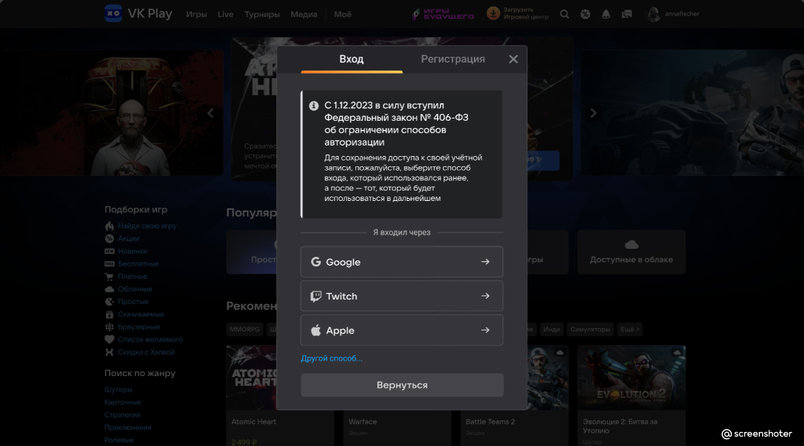The height and width of the screenshot is (446, 804).
Task: Click the globe icon beside Браузерные
Action: tap(109, 327)
